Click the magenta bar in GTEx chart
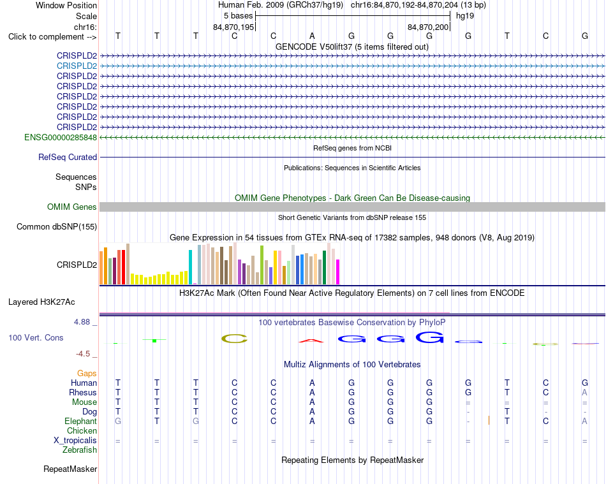Viewport: 606px width, 484px height. 338,272
